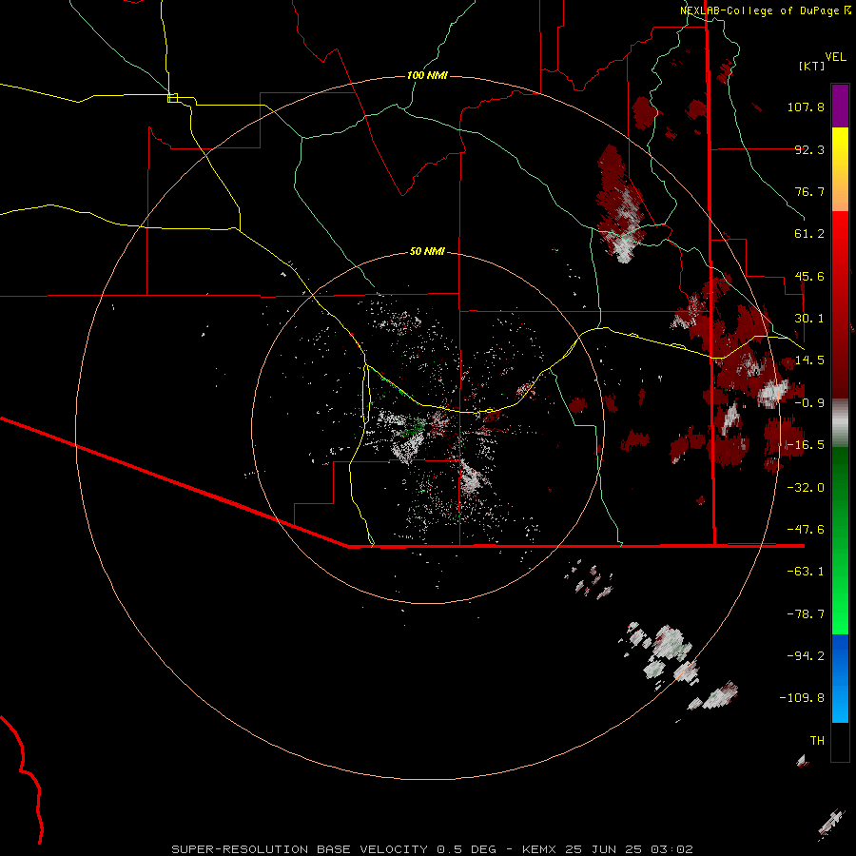Click the TH threshold label
Image resolution: width=856 pixels, height=856 pixels.
(817, 741)
